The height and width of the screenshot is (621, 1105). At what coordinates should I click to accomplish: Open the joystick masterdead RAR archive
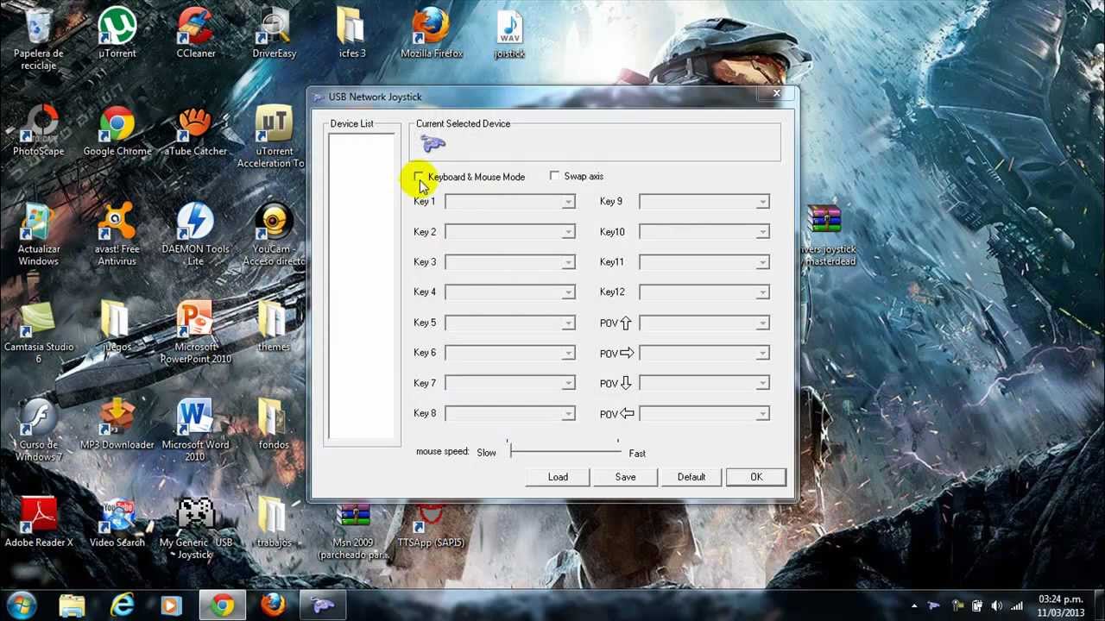(826, 235)
